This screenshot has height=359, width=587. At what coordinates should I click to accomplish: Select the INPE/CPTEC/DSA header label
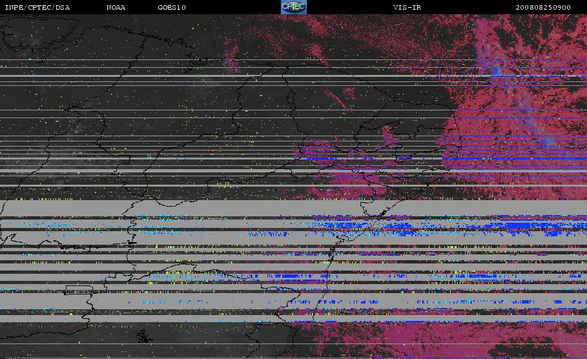[x=37, y=8]
